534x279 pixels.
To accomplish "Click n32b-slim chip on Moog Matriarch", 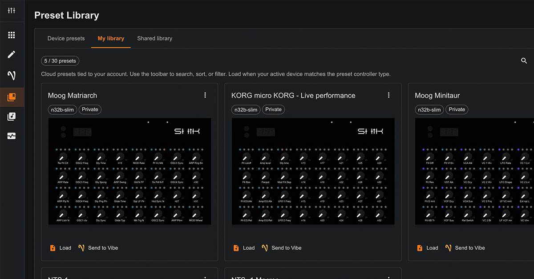I will pyautogui.click(x=62, y=109).
